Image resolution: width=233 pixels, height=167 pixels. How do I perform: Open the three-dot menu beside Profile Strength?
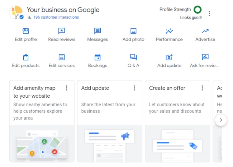pos(209,13)
